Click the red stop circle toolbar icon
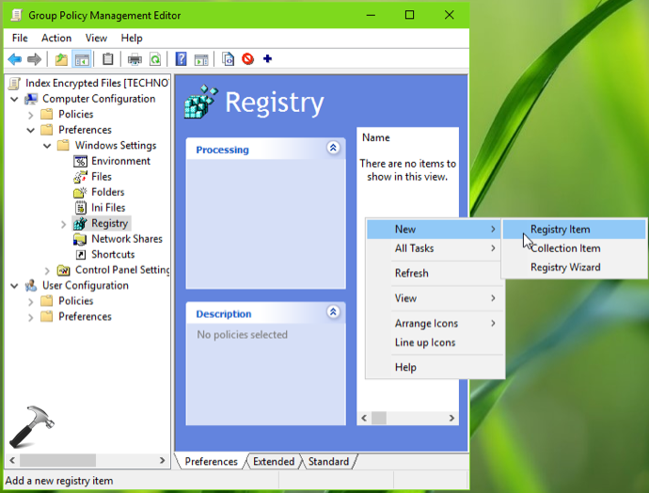This screenshot has width=649, height=493. click(x=247, y=59)
